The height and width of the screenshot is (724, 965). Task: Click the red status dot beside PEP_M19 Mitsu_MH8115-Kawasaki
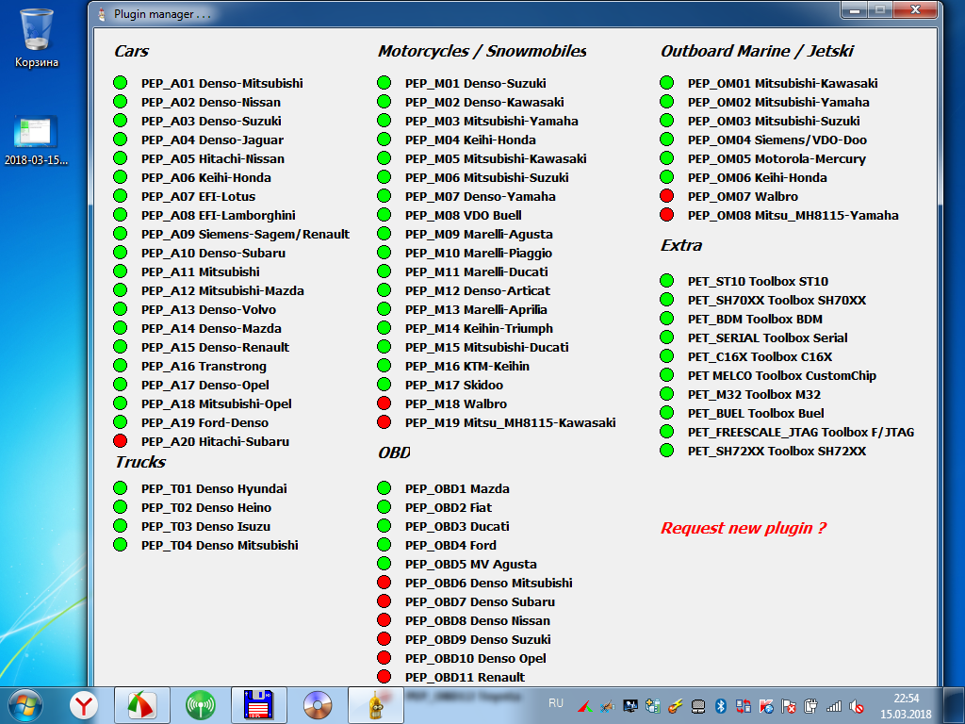click(384, 422)
